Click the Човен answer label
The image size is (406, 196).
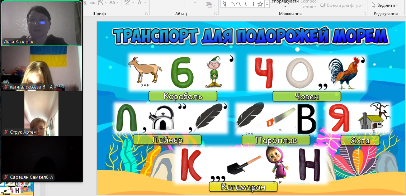tap(307, 96)
